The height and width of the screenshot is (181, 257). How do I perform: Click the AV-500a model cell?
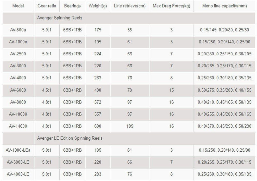[18, 30]
